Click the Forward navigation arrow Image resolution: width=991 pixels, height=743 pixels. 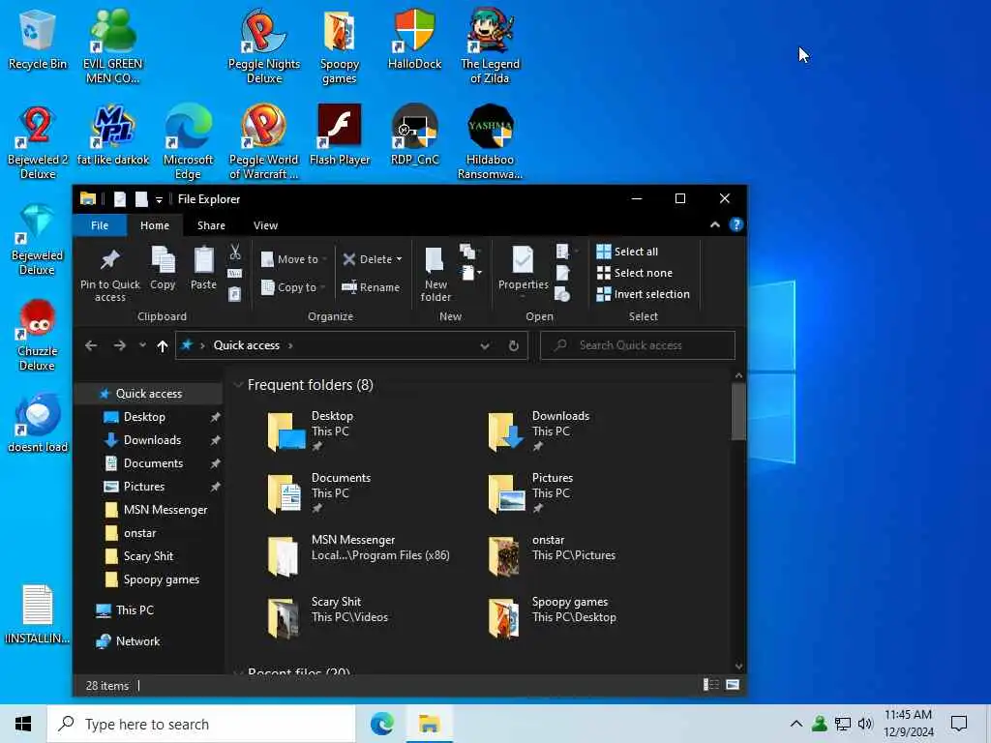coord(119,345)
